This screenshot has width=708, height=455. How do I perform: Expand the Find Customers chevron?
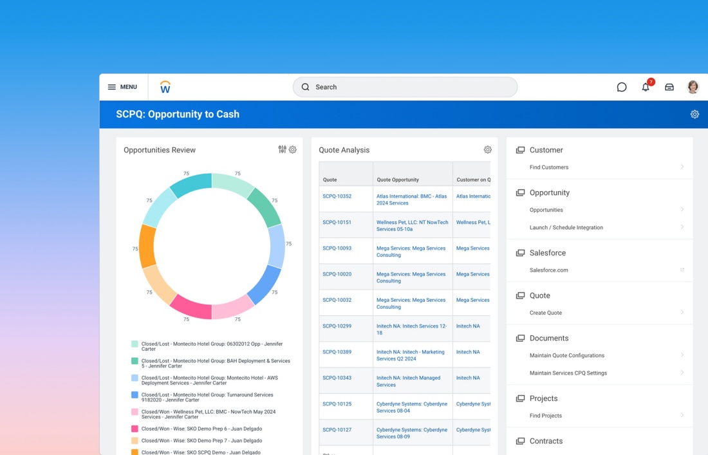pos(682,167)
